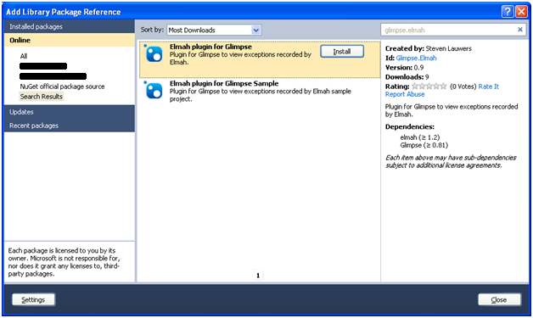The image size is (533, 318).
Task: Click the Close button at bottom right
Action: [499, 299]
